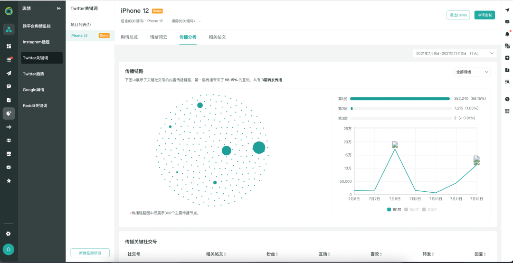Open the task list icon with red dot
Image resolution: width=513 pixels, height=263 pixels.
(x=9, y=59)
